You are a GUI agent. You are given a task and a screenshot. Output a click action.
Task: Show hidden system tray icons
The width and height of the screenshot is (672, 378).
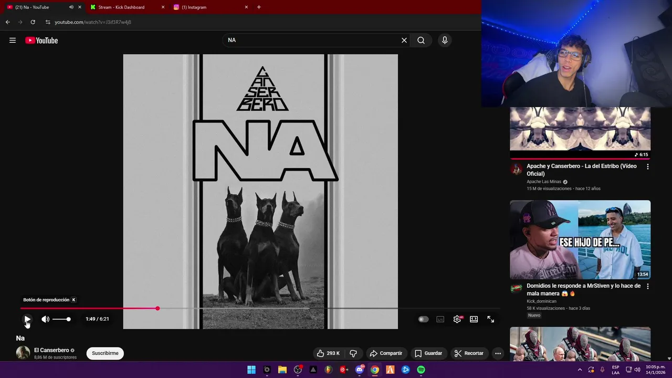point(580,370)
